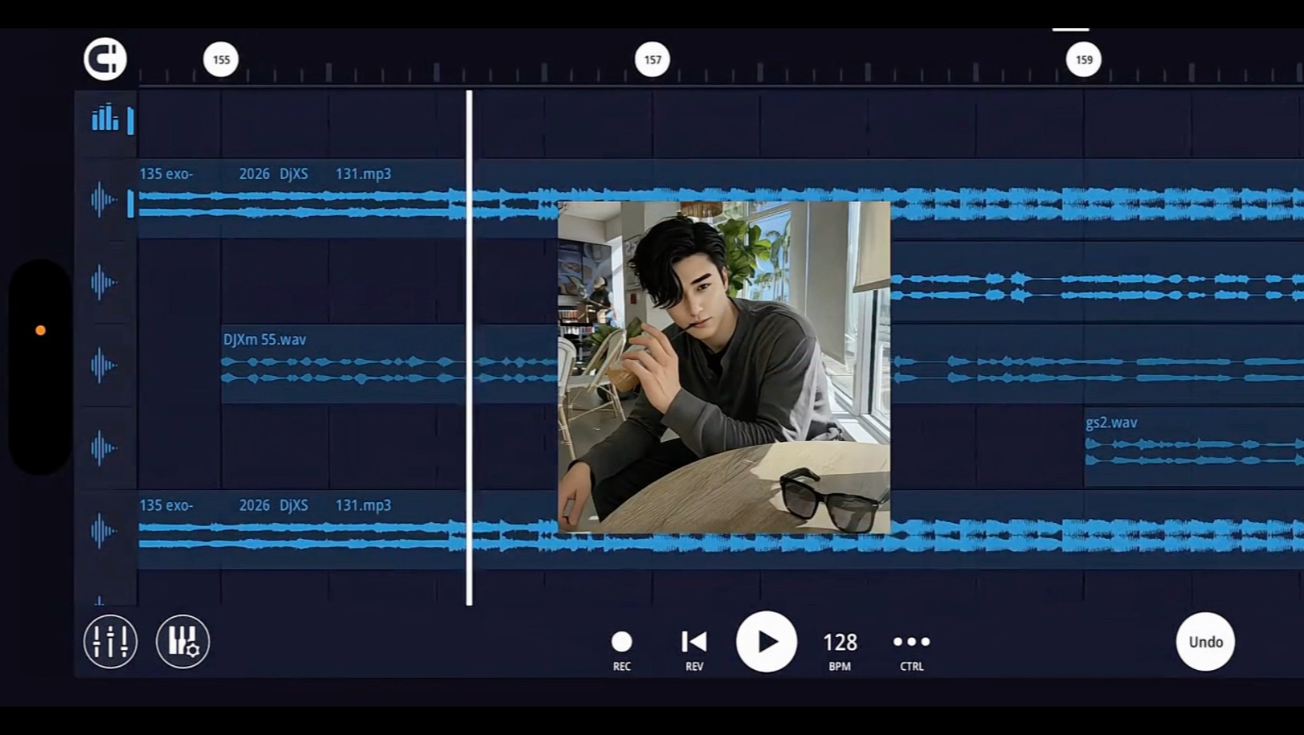Start playback with the Play button

766,642
